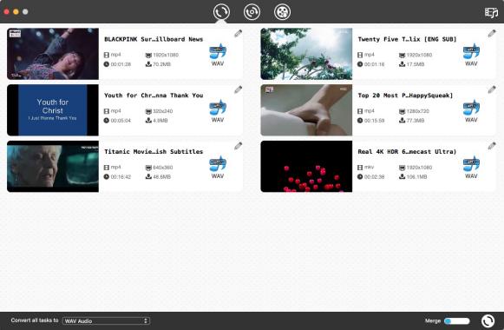Image resolution: width=504 pixels, height=330 pixels.
Task: Click title 'Youth for Chr…nna Thank You'
Action: [x=154, y=96]
